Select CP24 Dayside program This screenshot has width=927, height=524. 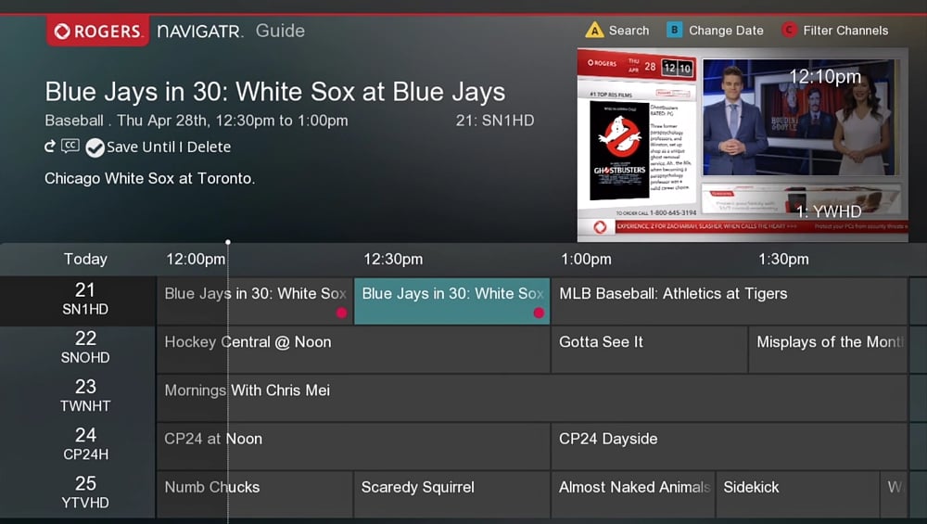729,446
